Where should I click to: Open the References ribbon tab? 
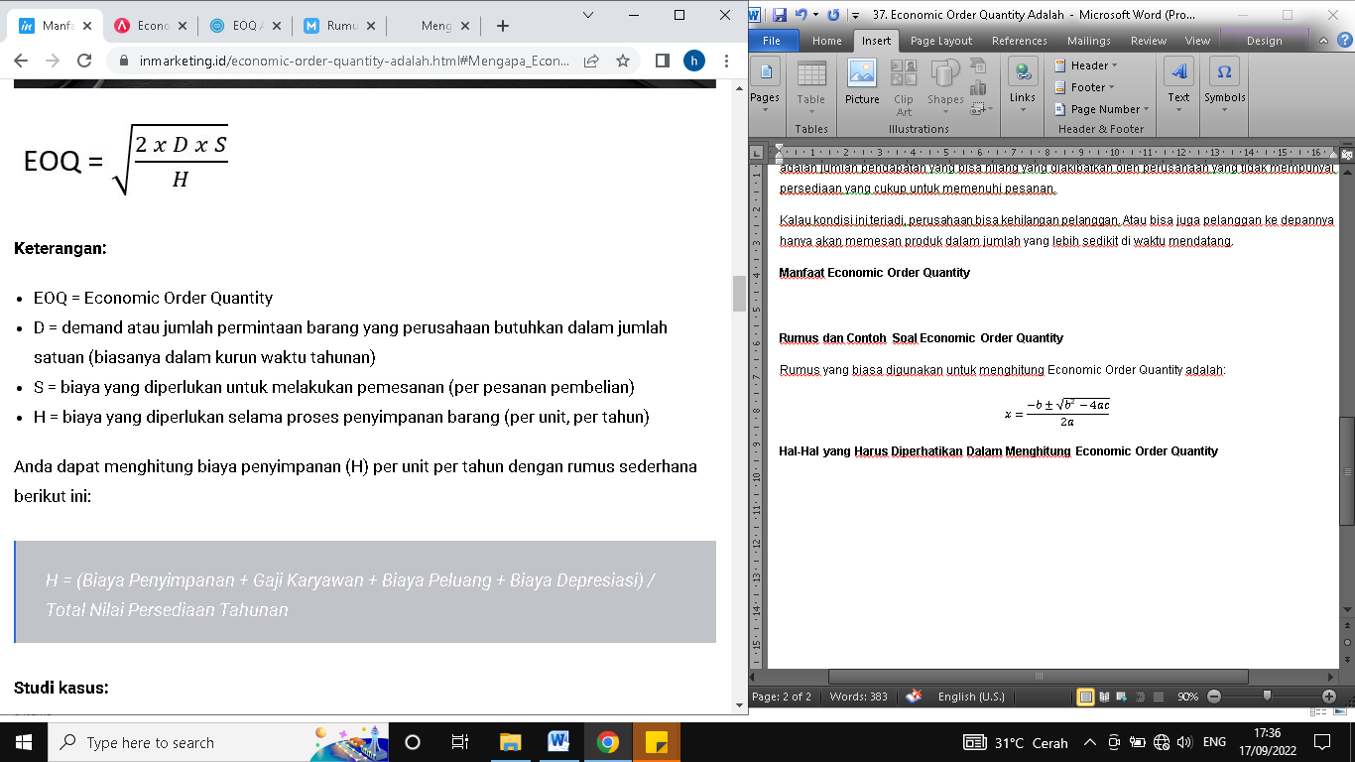(1019, 41)
